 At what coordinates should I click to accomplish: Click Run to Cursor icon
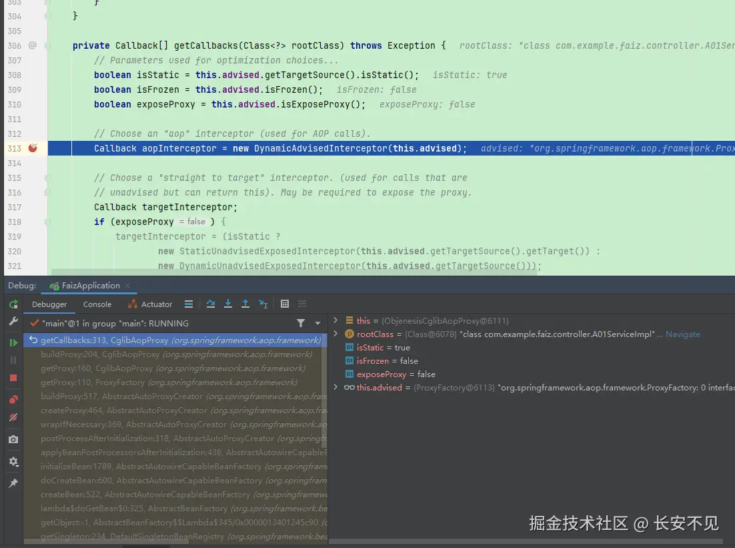263,304
